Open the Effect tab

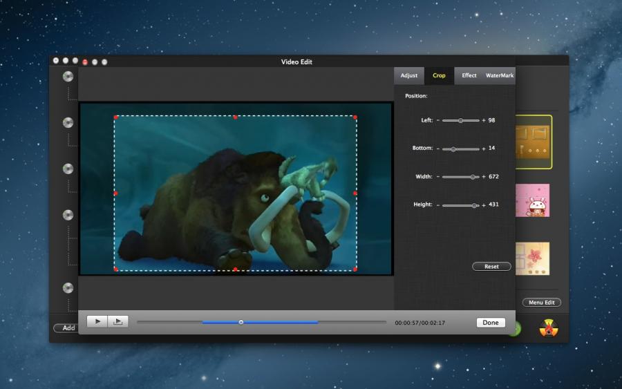[x=469, y=75]
